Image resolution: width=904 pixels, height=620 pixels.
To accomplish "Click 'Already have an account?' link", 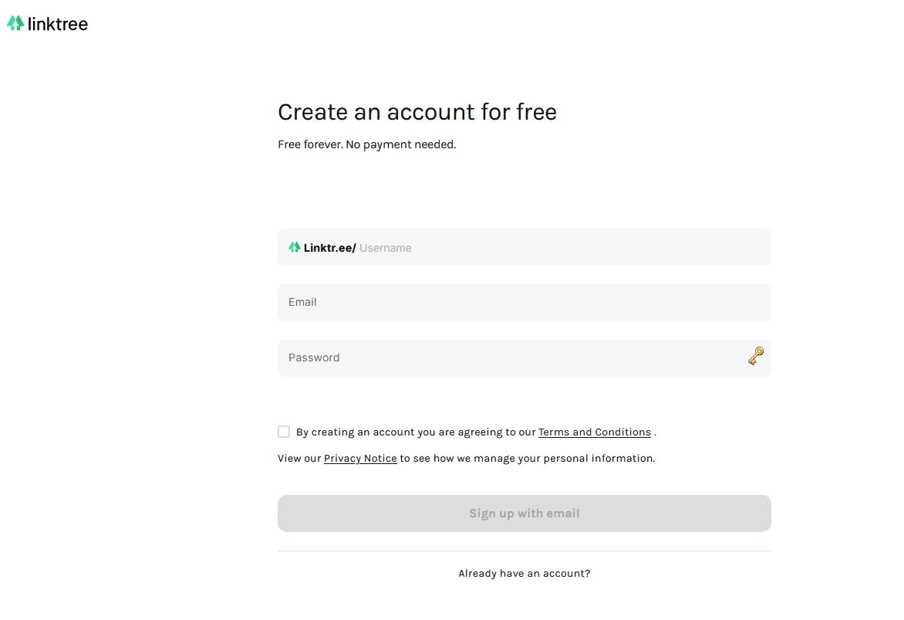I will point(524,574).
